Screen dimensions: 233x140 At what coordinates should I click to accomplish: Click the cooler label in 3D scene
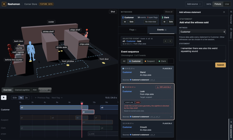pos(51,22)
